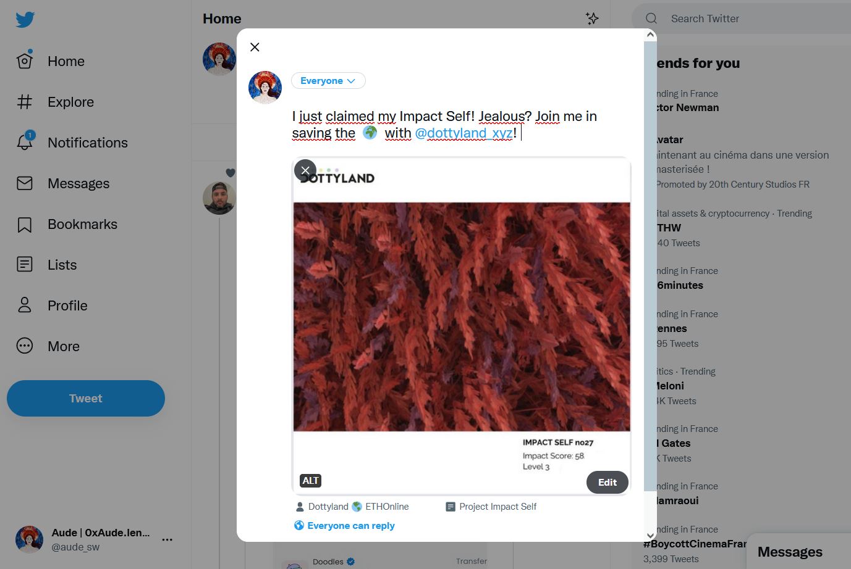Click the Edit button on the image
Viewport: 851px width, 569px height.
607,483
